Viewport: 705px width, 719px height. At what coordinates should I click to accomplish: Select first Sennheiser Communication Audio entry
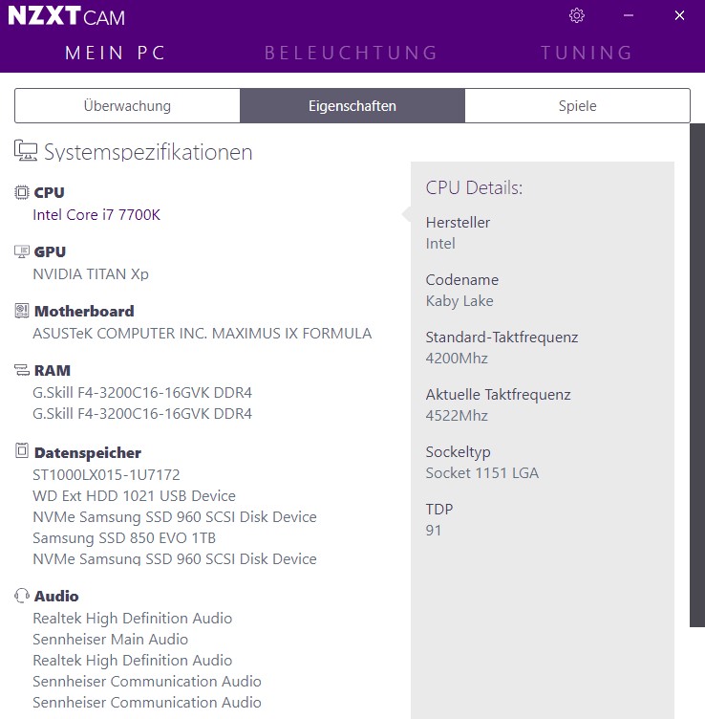coord(147,682)
